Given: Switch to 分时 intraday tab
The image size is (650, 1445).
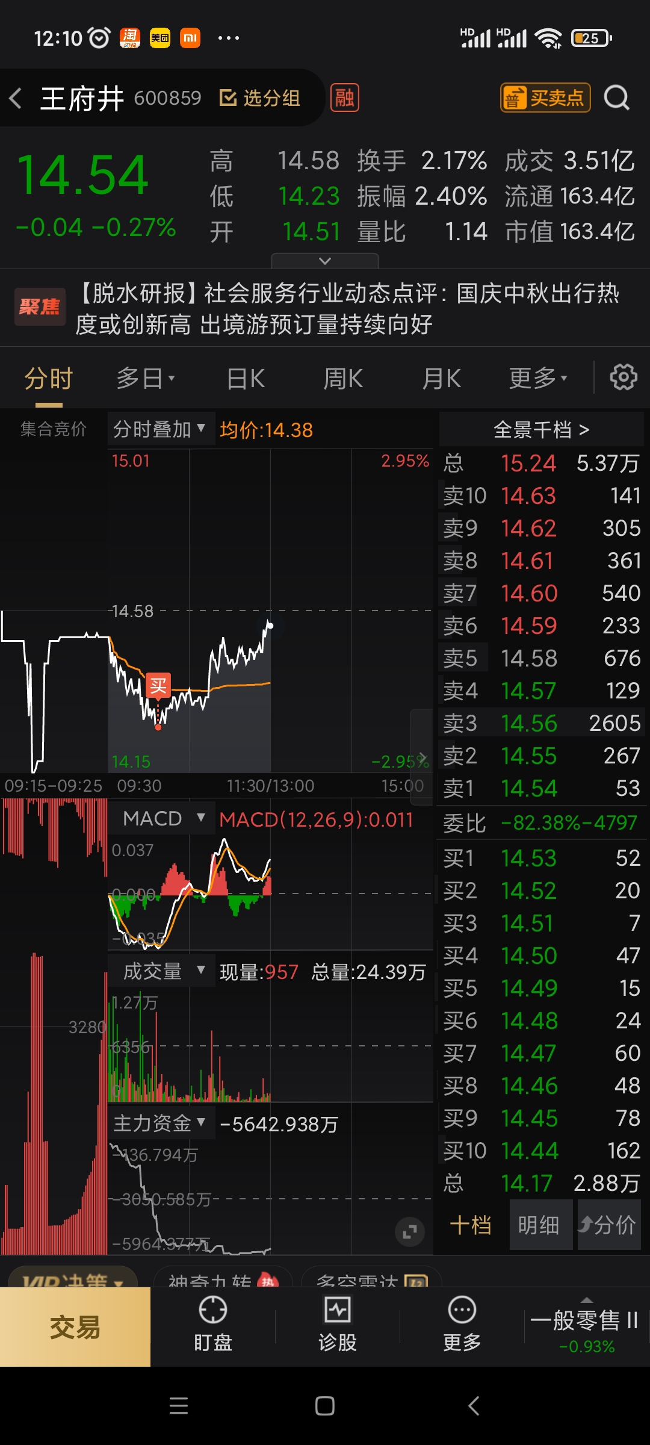Looking at the screenshot, I should [49, 379].
